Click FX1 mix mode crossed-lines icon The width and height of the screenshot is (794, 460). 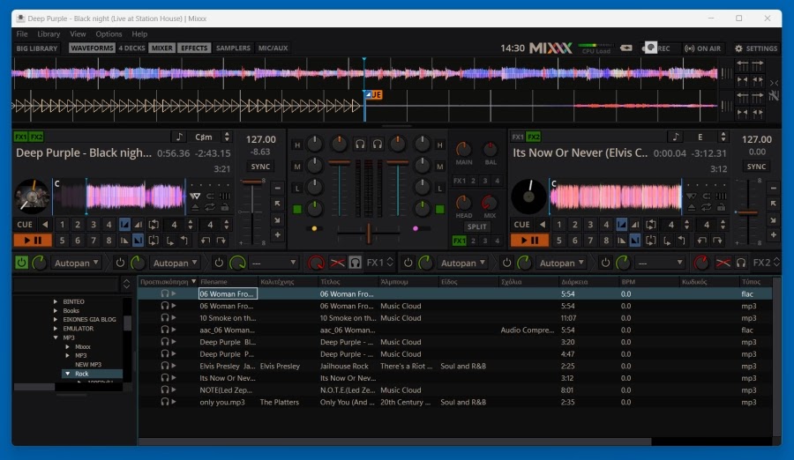click(x=337, y=263)
